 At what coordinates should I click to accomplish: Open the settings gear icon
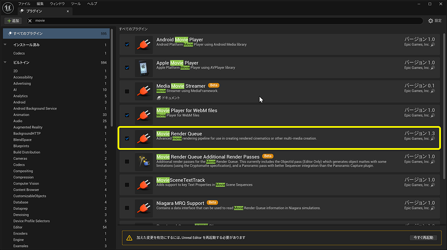[x=430, y=21]
